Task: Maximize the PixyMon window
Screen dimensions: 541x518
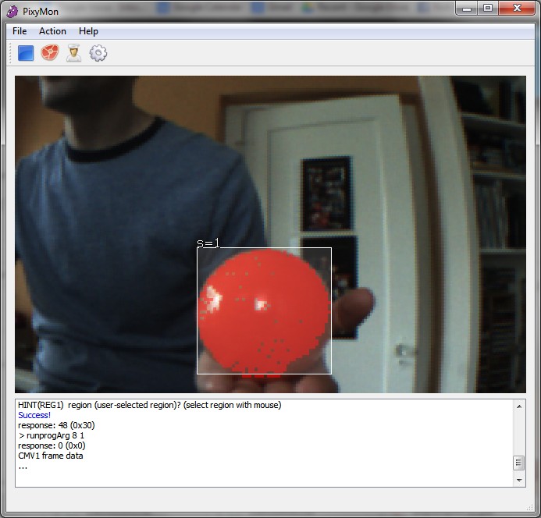Action: [x=488, y=9]
